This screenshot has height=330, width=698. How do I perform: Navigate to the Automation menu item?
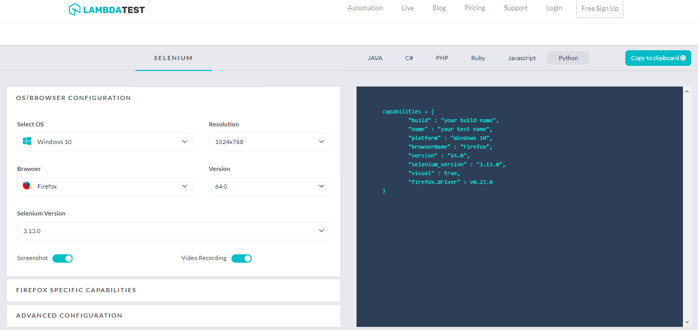pos(365,8)
